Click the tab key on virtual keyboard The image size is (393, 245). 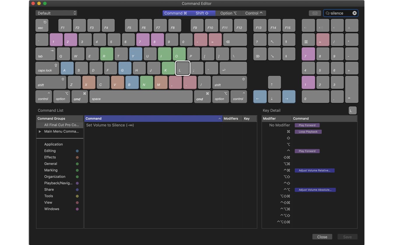pos(45,54)
